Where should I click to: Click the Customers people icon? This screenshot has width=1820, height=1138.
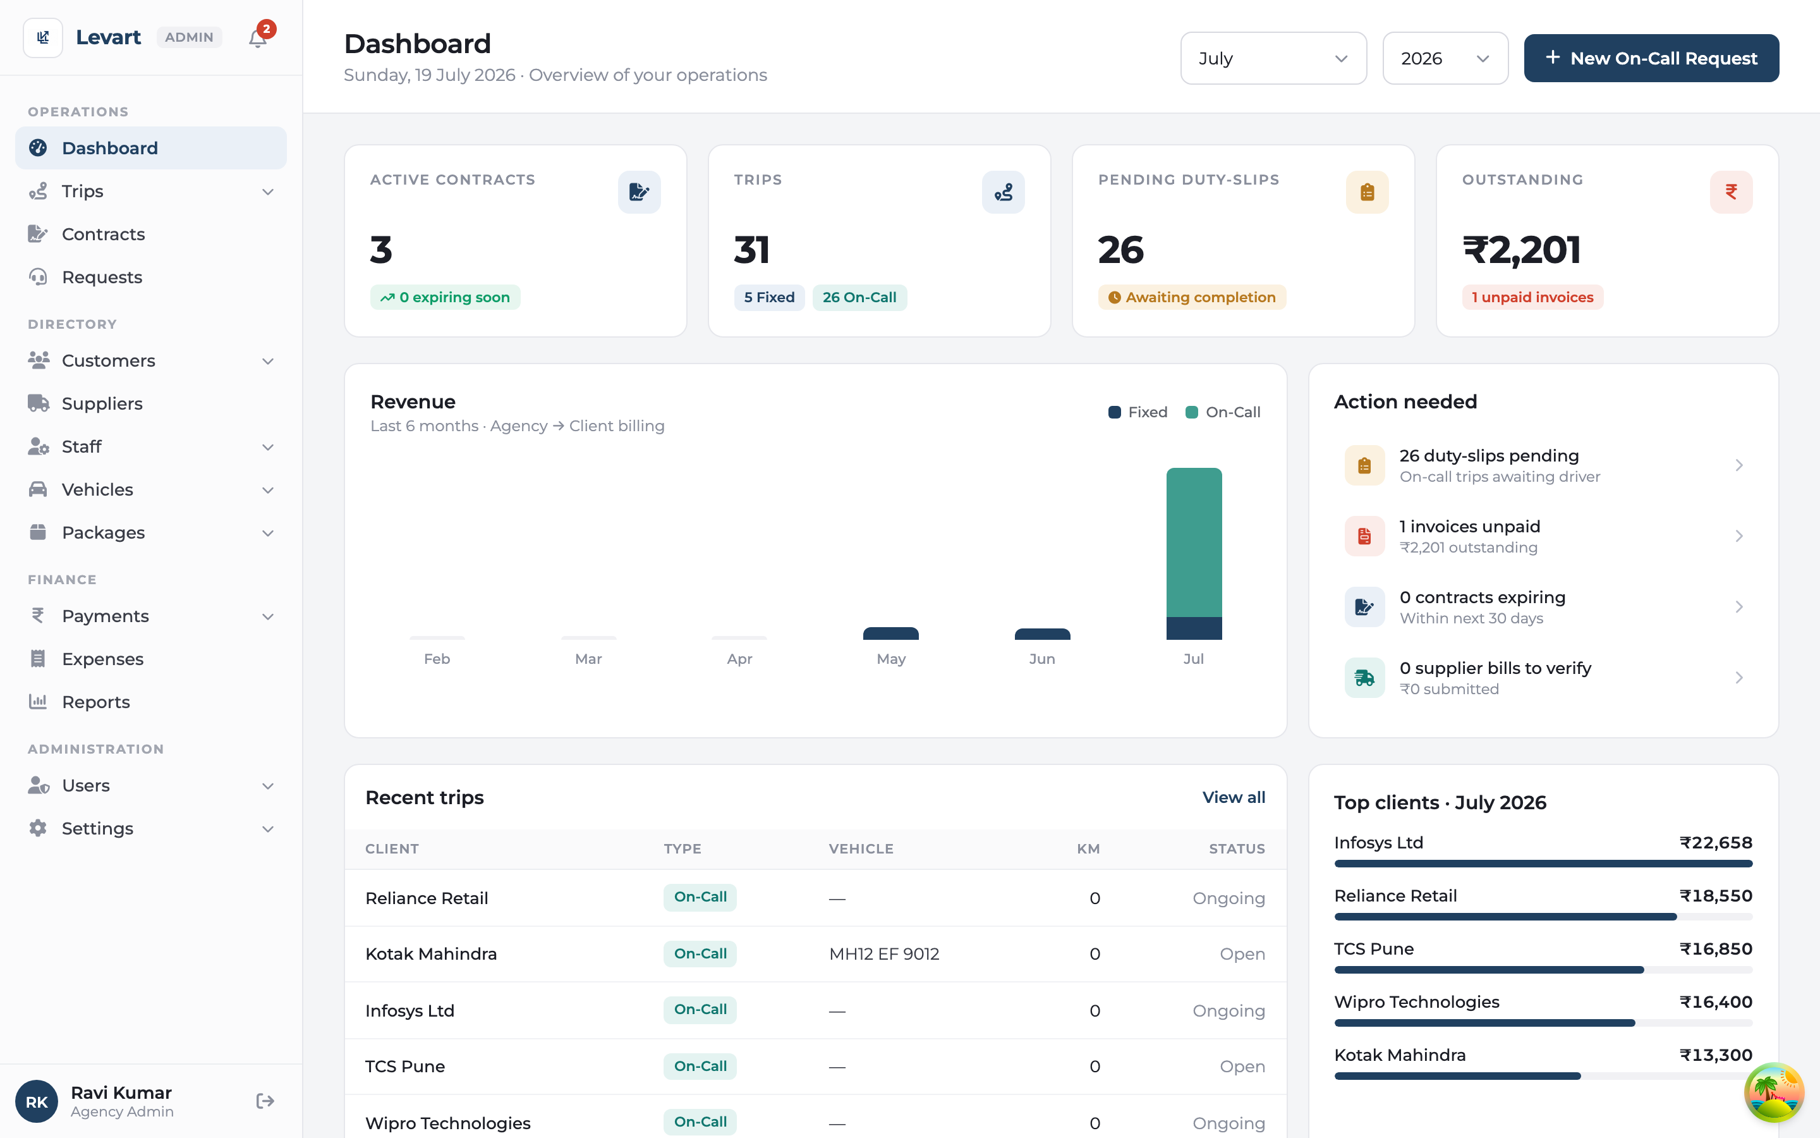39,360
